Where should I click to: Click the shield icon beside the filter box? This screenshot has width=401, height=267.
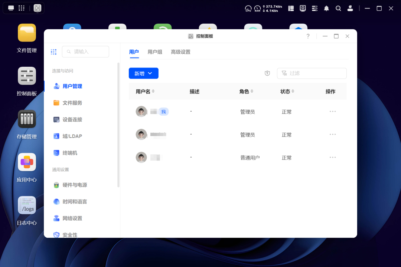pos(267,73)
